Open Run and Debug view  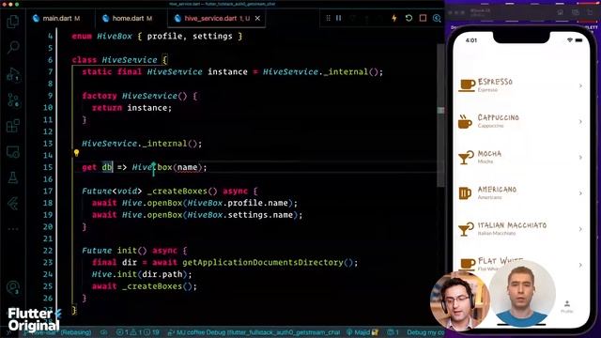pyautogui.click(x=13, y=74)
